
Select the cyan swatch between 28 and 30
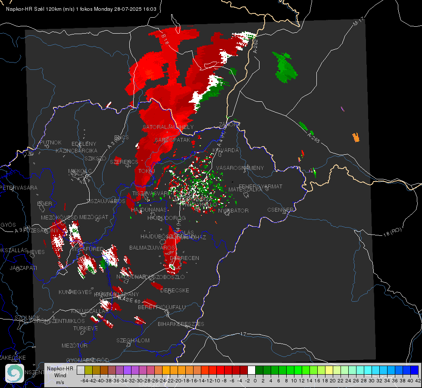pos(368,370)
